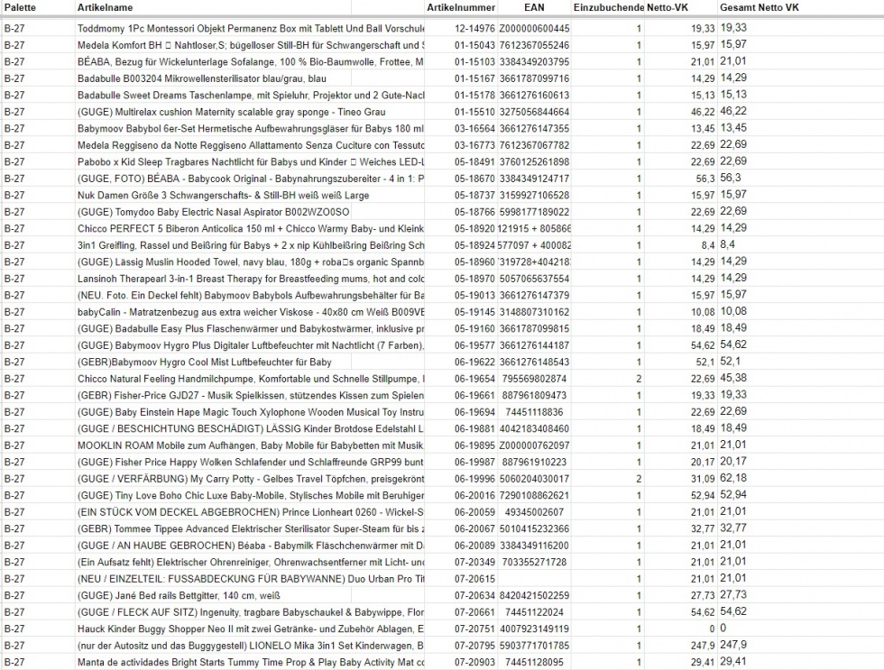
Task: Select the Artikelname column header
Action: pyautogui.click(x=106, y=7)
